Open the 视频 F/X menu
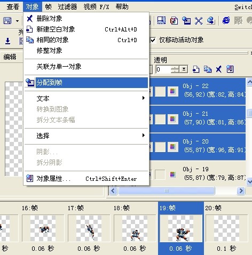This screenshot has height=255, width=252. 96,7
